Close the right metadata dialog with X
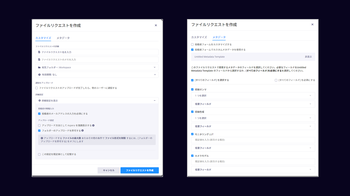Viewport: 350px width, 196px height. point(312,24)
